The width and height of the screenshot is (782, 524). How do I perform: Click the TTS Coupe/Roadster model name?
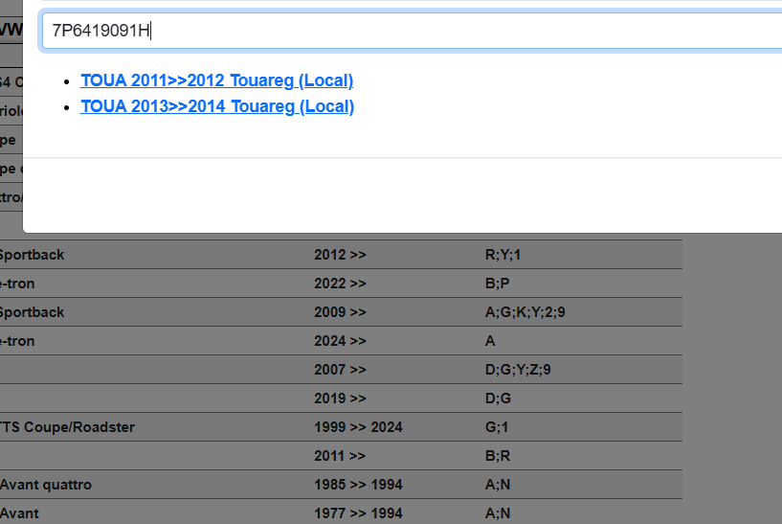[x=67, y=427]
